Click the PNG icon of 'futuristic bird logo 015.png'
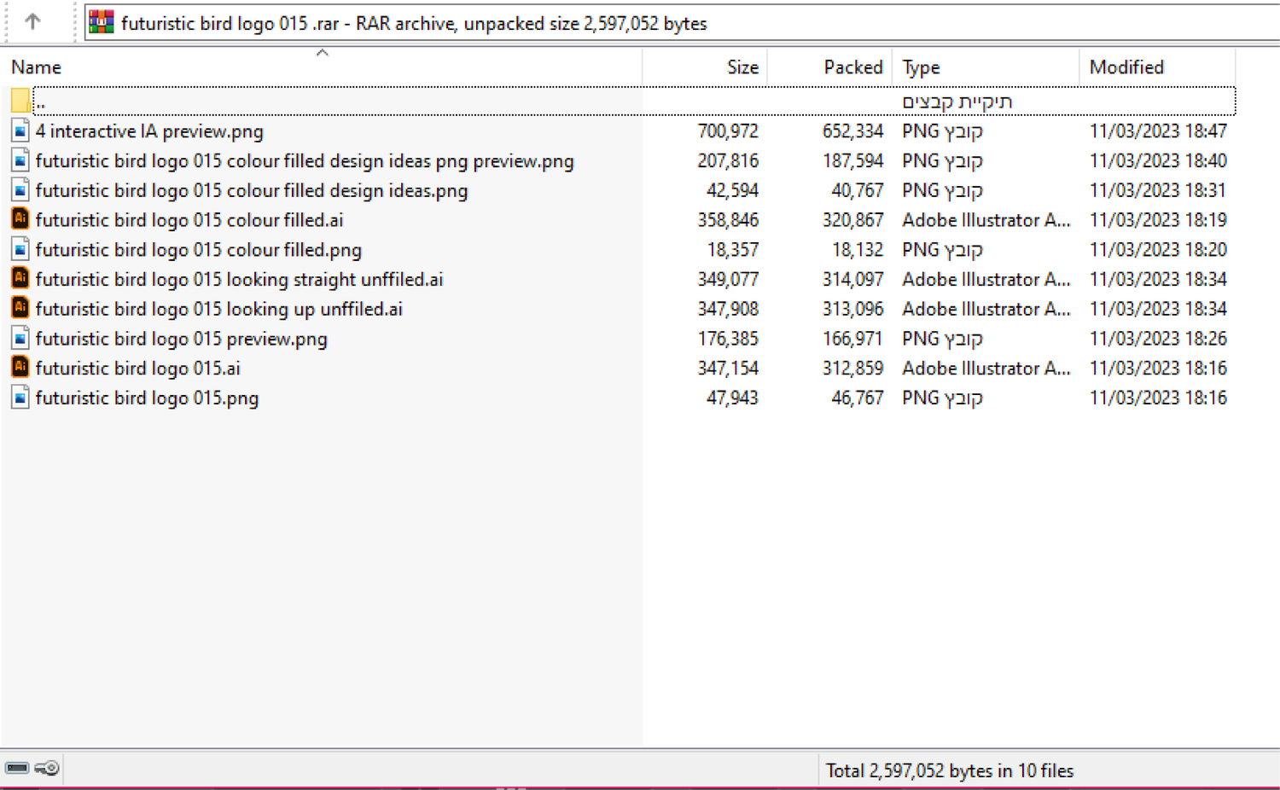 pyautogui.click(x=20, y=398)
